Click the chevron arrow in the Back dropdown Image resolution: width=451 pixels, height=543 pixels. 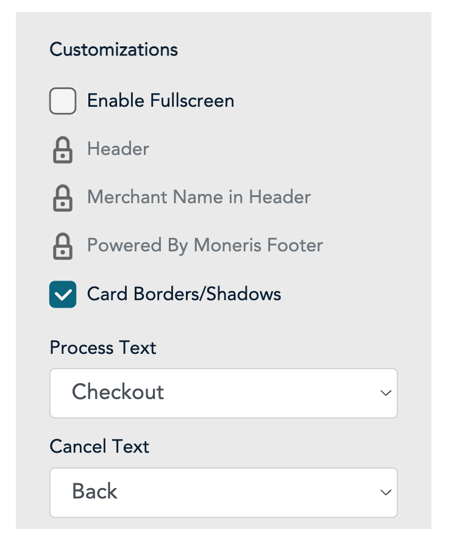pyautogui.click(x=385, y=492)
